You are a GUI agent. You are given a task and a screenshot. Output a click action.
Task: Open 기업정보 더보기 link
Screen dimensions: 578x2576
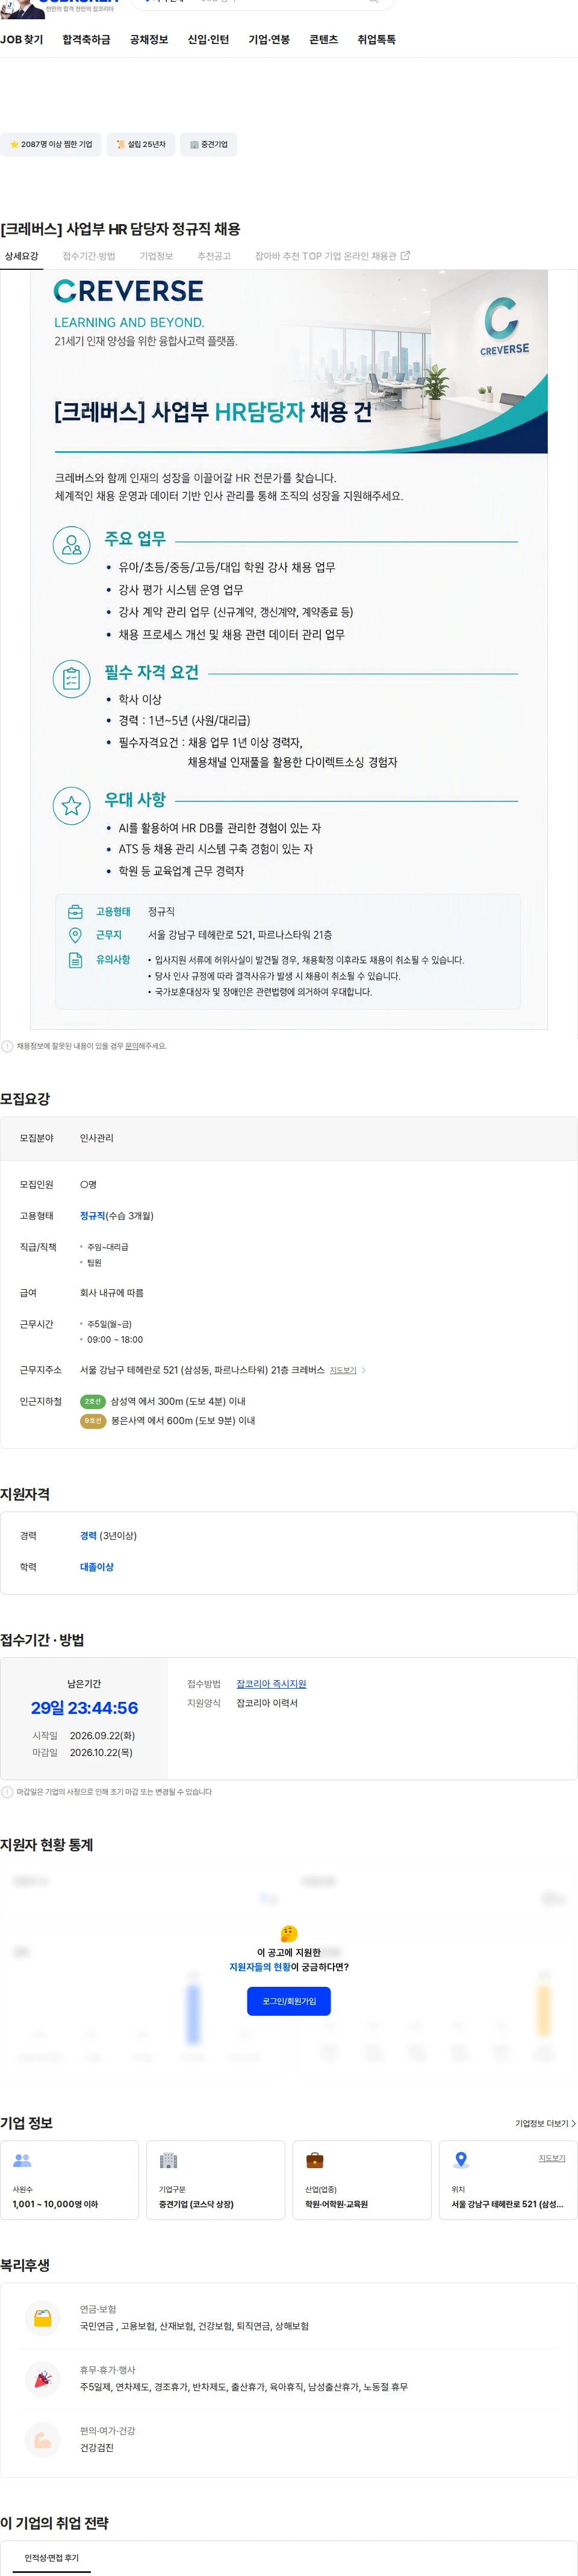545,2123
